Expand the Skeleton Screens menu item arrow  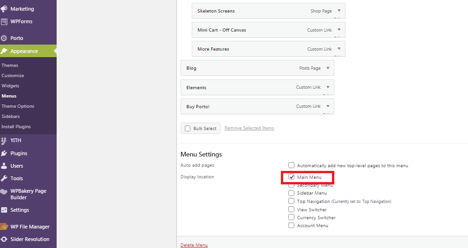coord(339,11)
